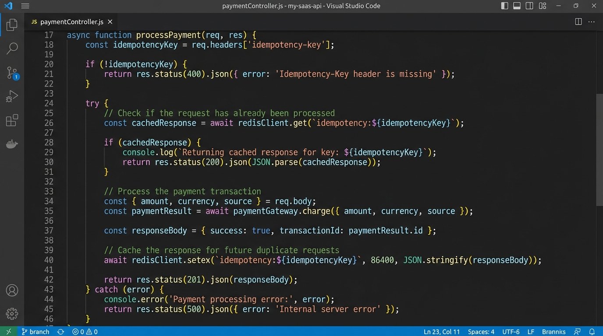Screen dimensions: 603x336
Task: Open the Manage settings gear
Action: [x=12, y=314]
